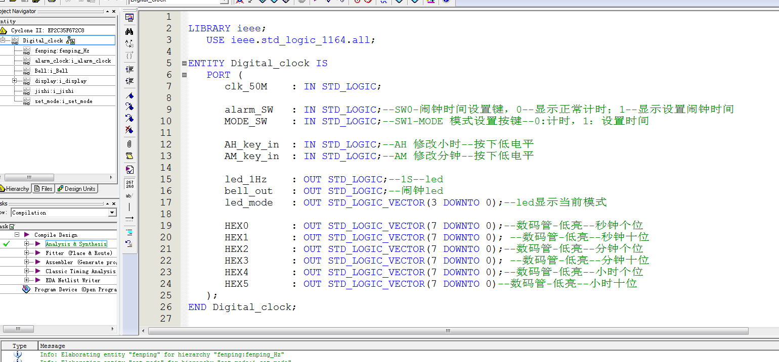
Task: Close the Project Navigator pane
Action: click(x=114, y=11)
